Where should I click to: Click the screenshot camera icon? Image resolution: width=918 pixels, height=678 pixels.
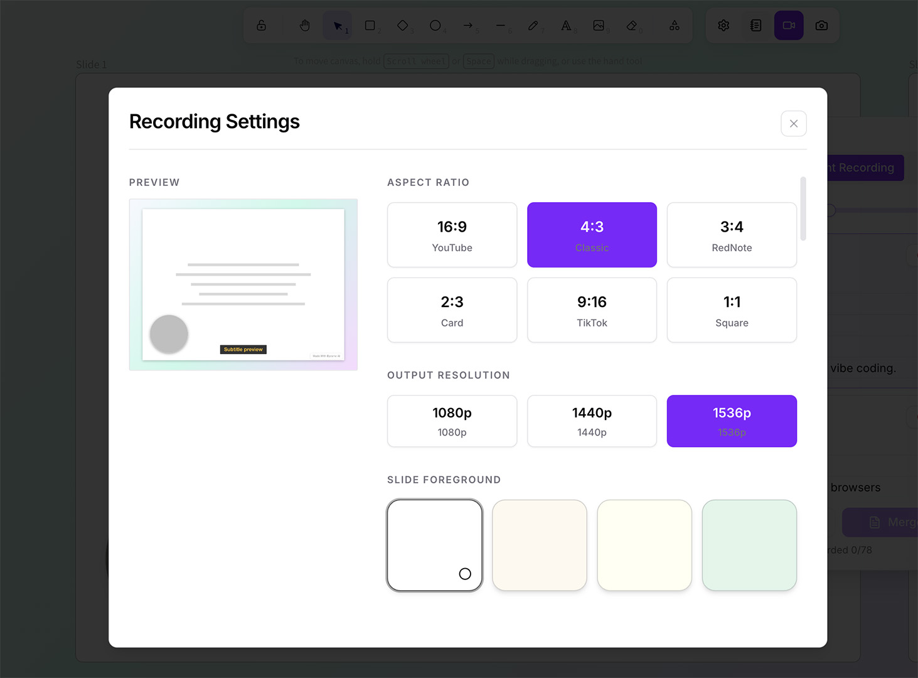point(821,26)
